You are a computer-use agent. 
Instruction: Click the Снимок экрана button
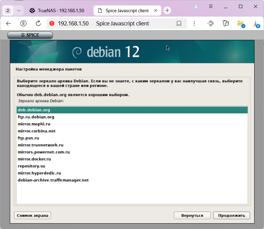tap(33, 215)
